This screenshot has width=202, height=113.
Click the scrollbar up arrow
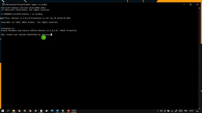pos(199,8)
